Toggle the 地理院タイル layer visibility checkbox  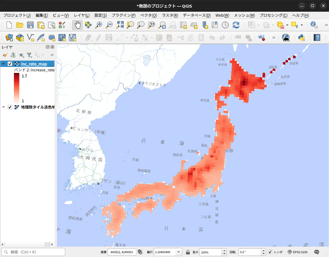click(10, 107)
